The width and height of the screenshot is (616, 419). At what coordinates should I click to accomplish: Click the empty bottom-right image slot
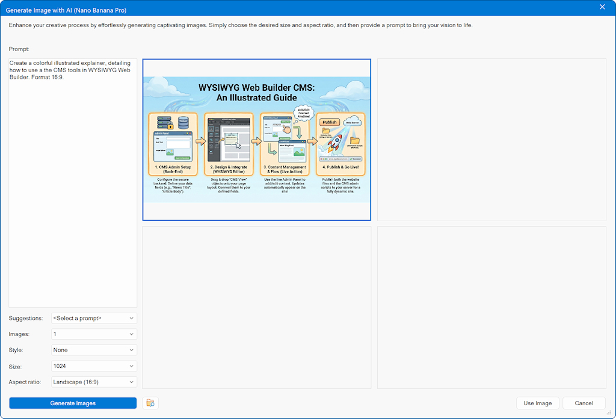491,307
